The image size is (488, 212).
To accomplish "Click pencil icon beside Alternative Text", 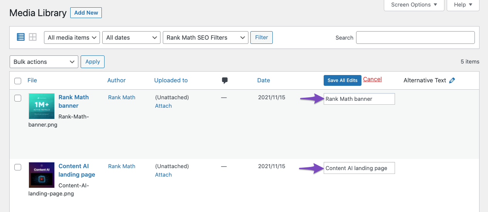I will pos(452,80).
